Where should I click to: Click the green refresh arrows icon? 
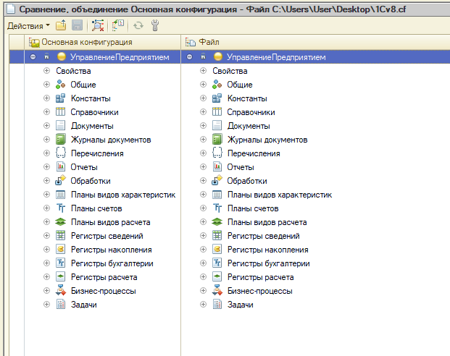coord(138,25)
